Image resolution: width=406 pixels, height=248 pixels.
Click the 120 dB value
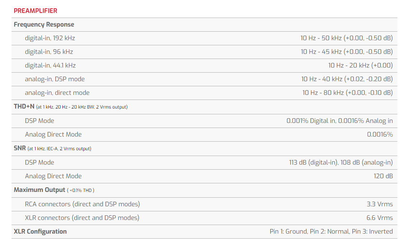coord(383,176)
